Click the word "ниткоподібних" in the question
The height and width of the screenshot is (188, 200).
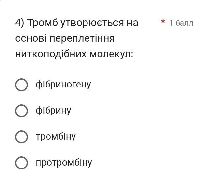(x=49, y=54)
